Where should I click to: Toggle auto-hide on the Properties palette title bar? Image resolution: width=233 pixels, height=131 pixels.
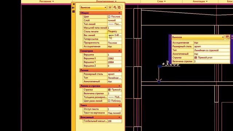[73, 8]
